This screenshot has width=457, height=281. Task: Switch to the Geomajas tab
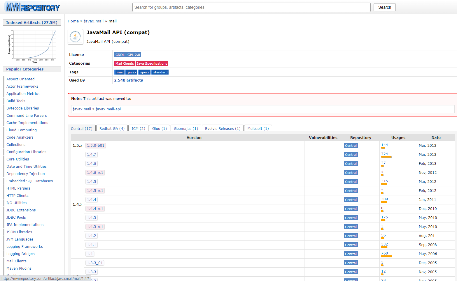tap(186, 128)
